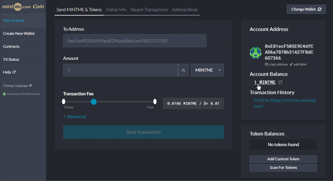This screenshot has height=181, width=333.
Task: Open the Recent Transactions tab
Action: [x=149, y=10]
